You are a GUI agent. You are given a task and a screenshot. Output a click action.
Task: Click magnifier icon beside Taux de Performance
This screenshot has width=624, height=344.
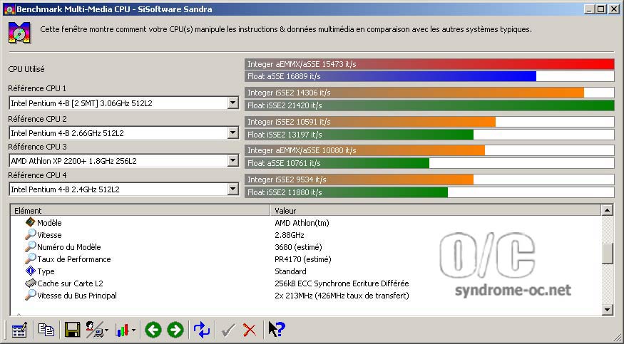pyautogui.click(x=30, y=259)
